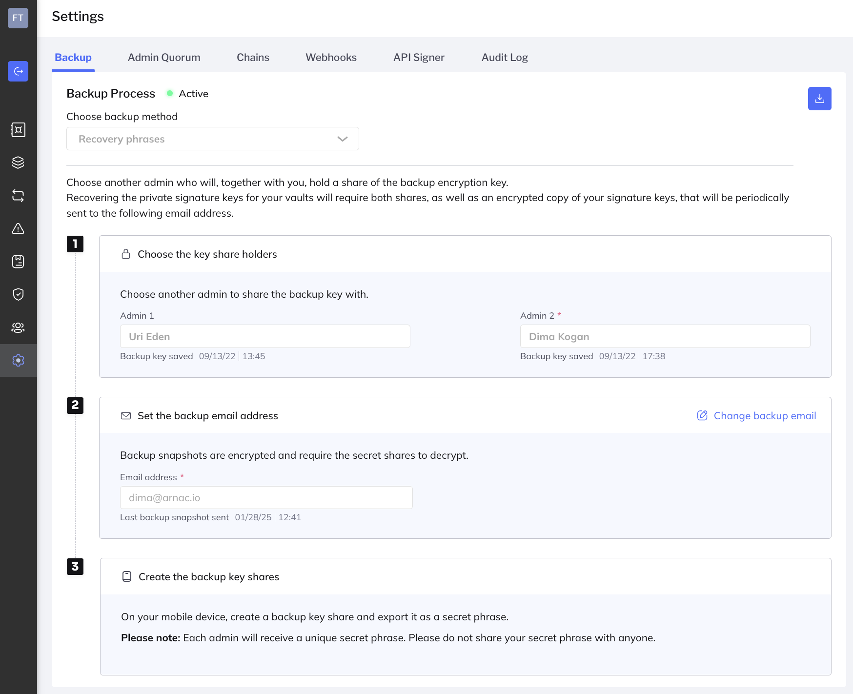Open the users group icon
This screenshot has width=853, height=694.
point(18,327)
